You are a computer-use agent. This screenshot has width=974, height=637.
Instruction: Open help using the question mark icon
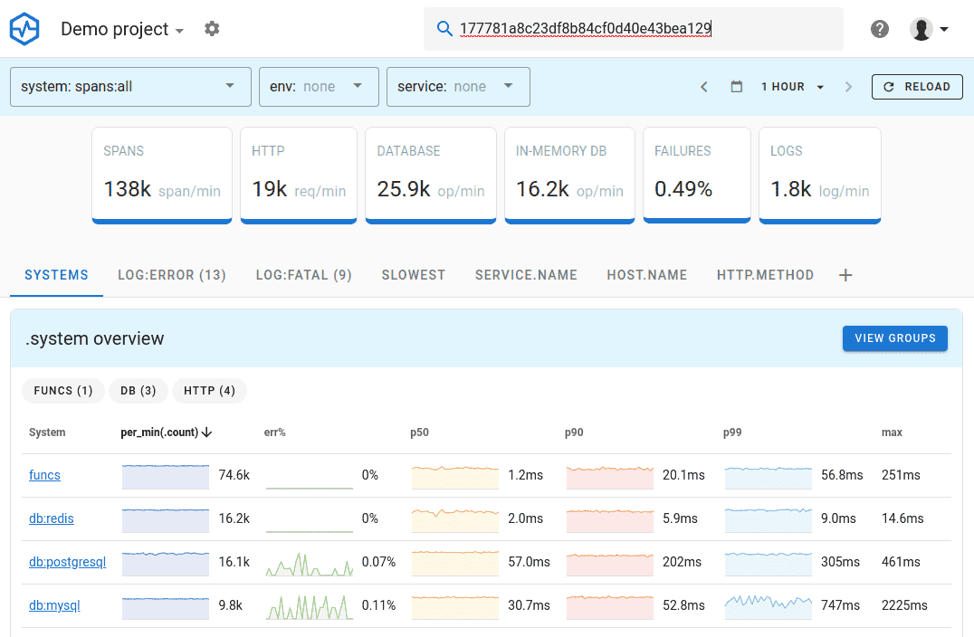coord(879,28)
